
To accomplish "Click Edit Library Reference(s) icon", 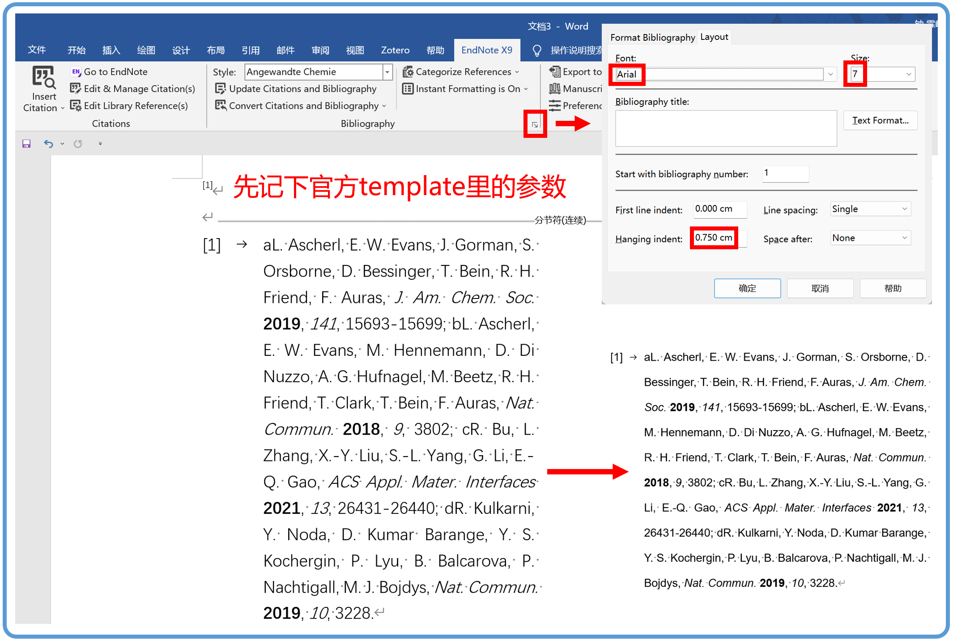I will coord(75,106).
